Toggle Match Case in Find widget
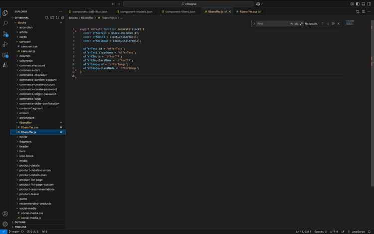 [292, 23]
